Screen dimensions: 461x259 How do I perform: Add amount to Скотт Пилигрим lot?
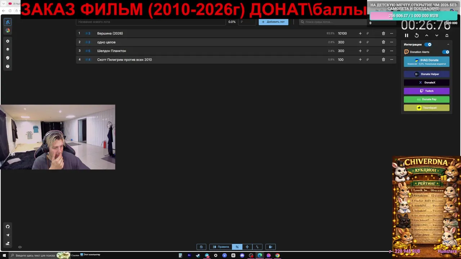[x=360, y=60]
